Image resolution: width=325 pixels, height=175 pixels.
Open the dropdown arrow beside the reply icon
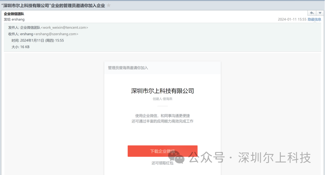pos(320,13)
